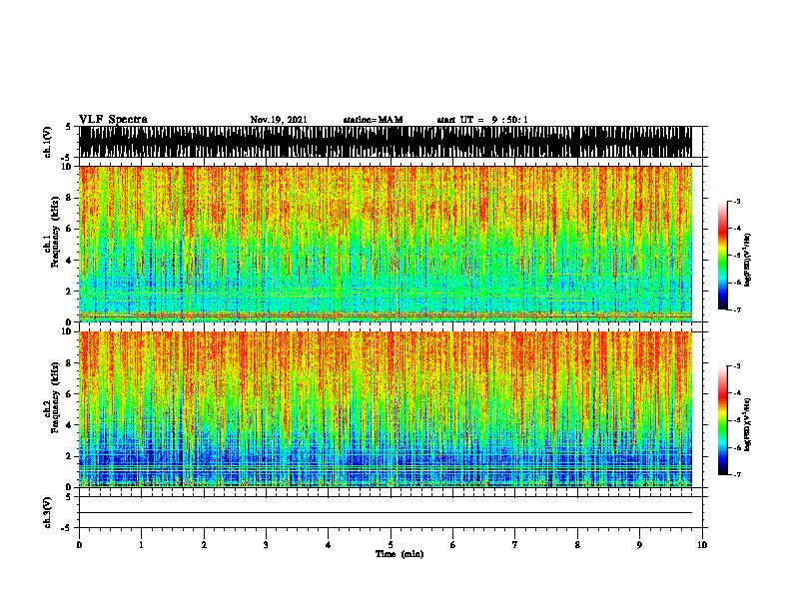Select the "ch.3(V)" axis label
The height and width of the screenshot is (611, 791).
(x=48, y=513)
